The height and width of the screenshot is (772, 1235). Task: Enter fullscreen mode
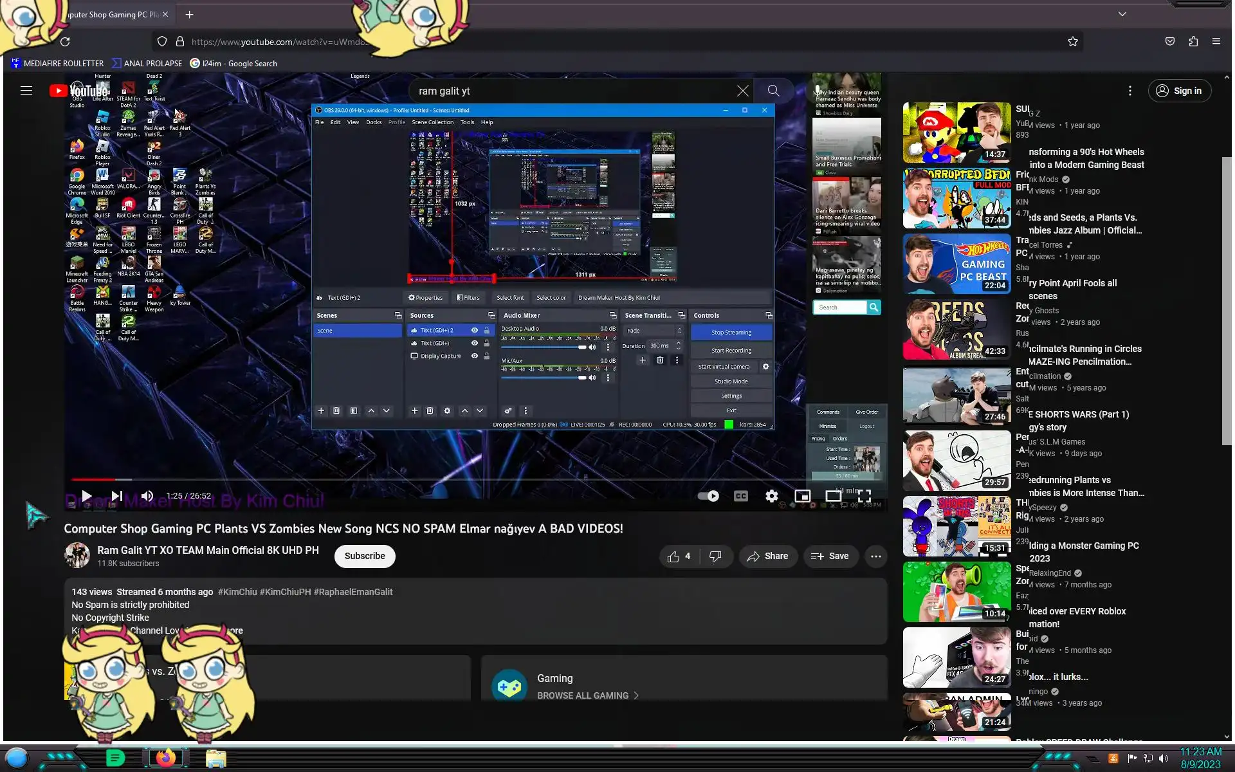tap(864, 495)
